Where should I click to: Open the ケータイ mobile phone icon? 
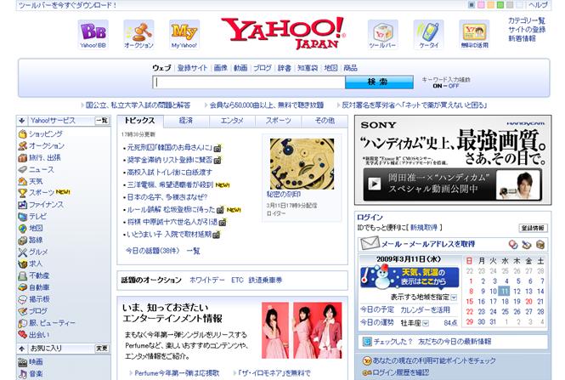[x=428, y=35]
